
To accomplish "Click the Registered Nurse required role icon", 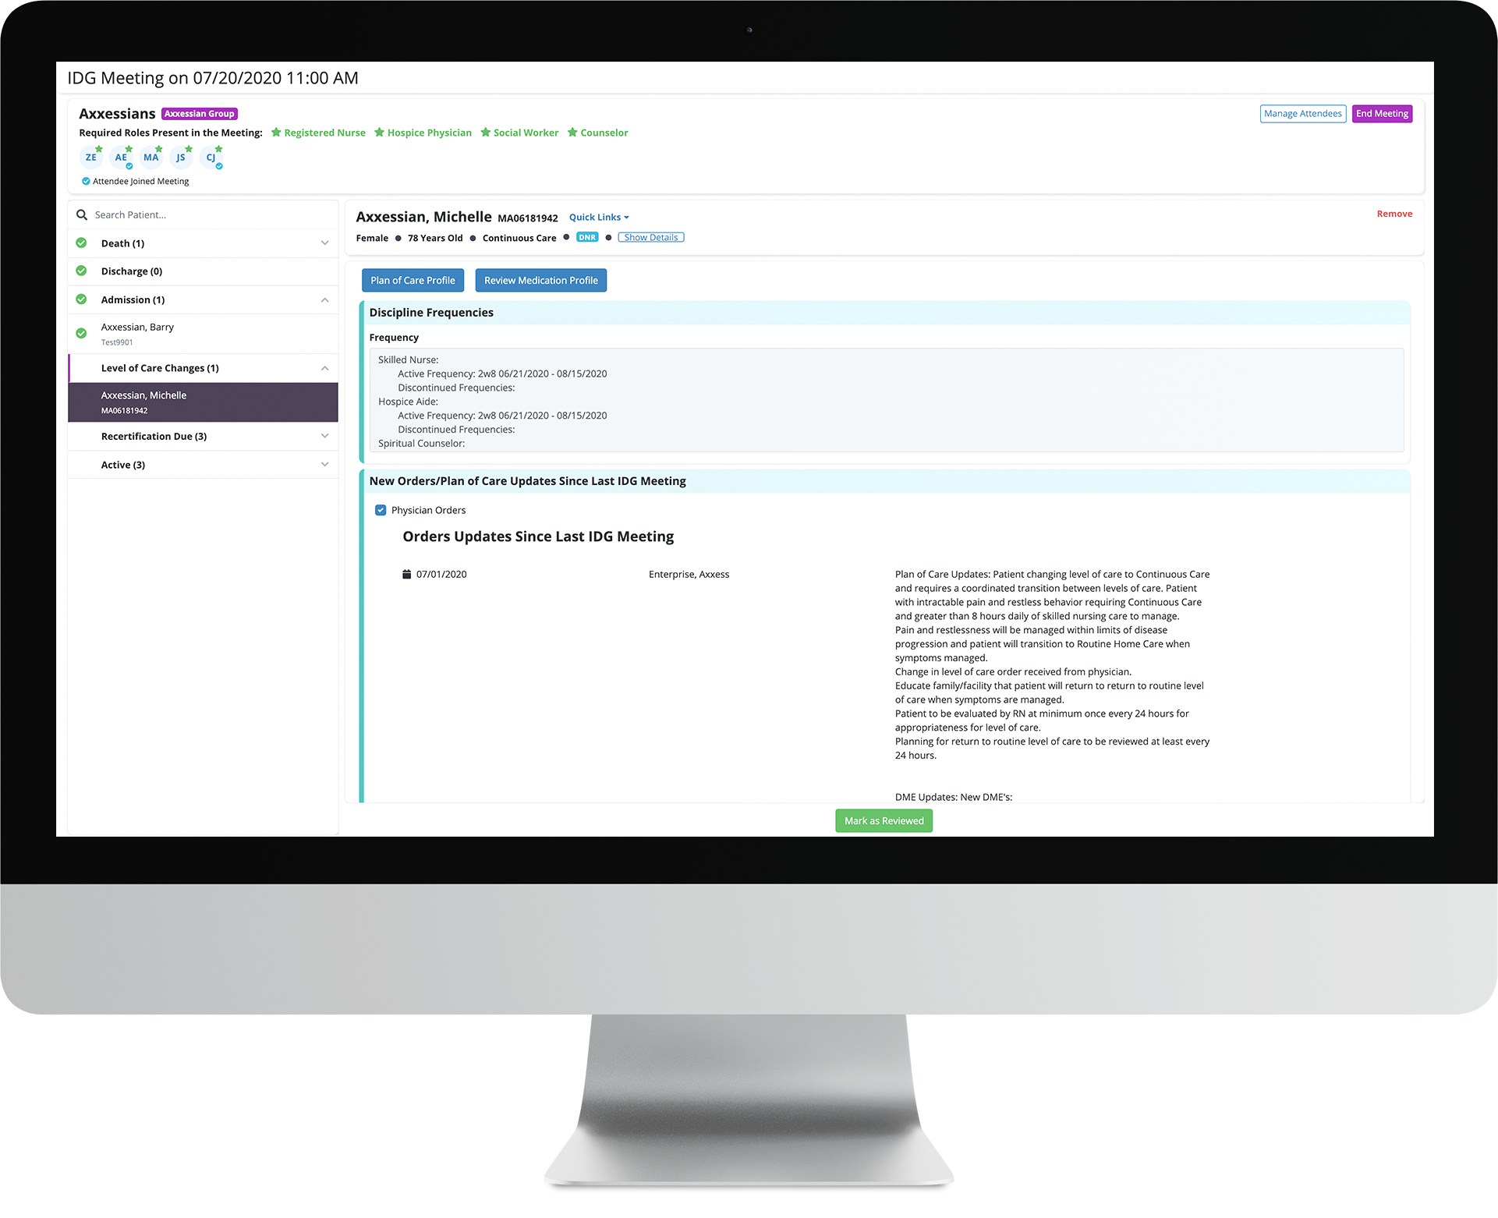I will click(x=274, y=132).
